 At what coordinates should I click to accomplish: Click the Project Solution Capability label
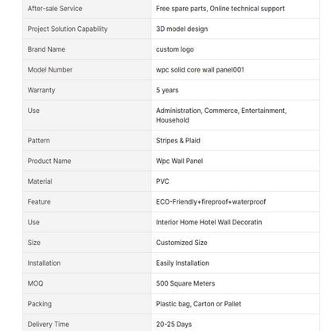click(x=68, y=29)
